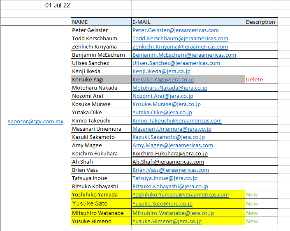Open Yusuke.Himeno@jera.co.jp link

tap(167, 222)
